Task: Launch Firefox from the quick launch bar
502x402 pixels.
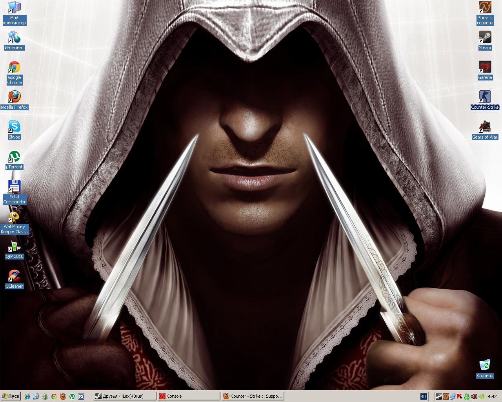Action: [63, 397]
